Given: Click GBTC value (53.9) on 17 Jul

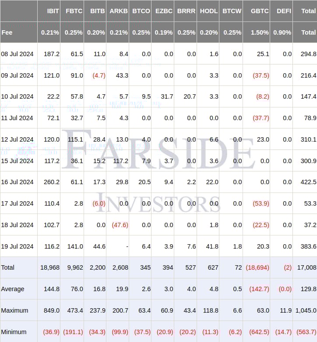Looking at the screenshot, I should click(x=261, y=203).
